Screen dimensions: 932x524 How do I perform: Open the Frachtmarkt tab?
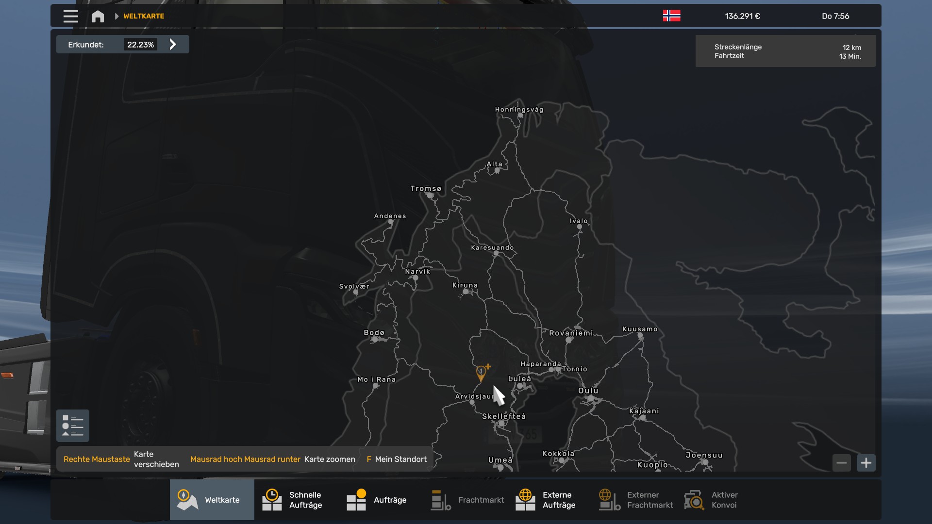pyautogui.click(x=465, y=500)
